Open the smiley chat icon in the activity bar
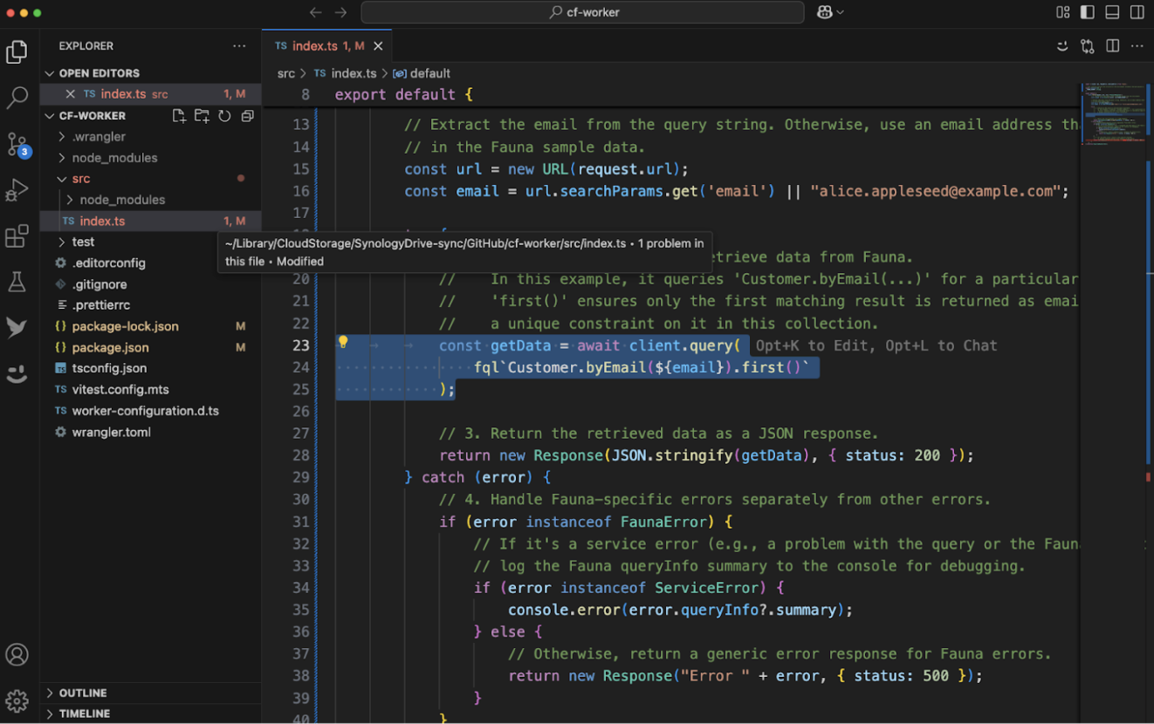Viewport: 1154px width, 724px height. [17, 374]
